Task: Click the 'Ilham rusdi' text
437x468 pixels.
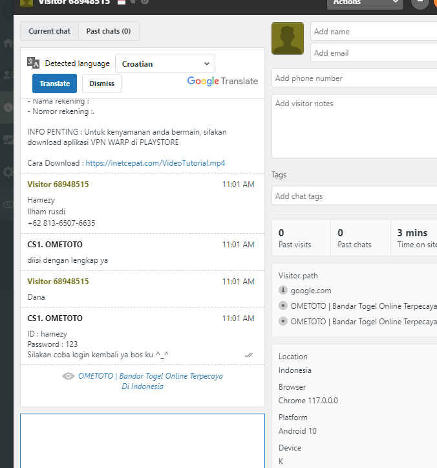Action: [x=46, y=212]
